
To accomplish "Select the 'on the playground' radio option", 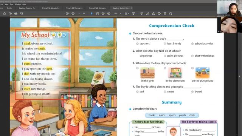I will point(192,68).
